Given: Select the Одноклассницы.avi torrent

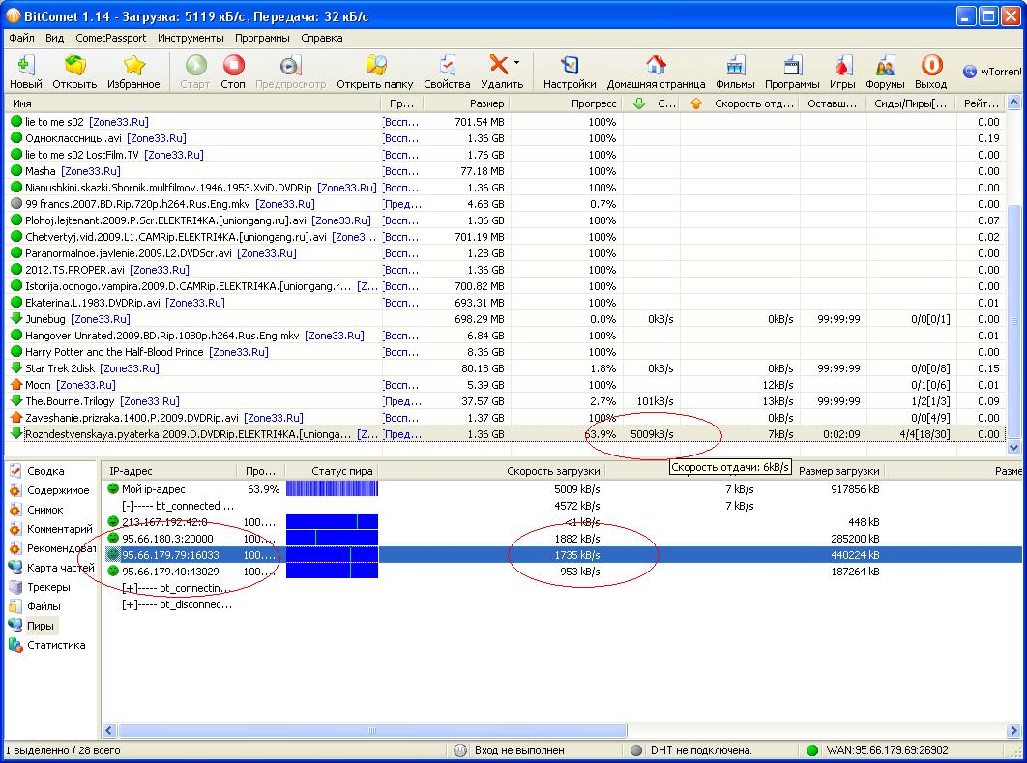Looking at the screenshot, I should [x=506, y=138].
